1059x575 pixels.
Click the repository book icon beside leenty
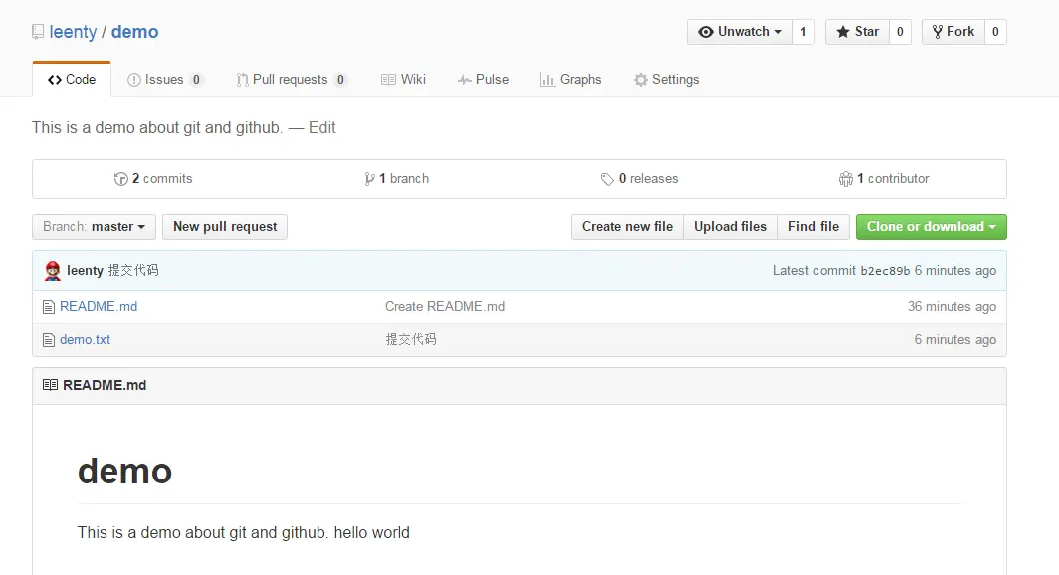(38, 32)
